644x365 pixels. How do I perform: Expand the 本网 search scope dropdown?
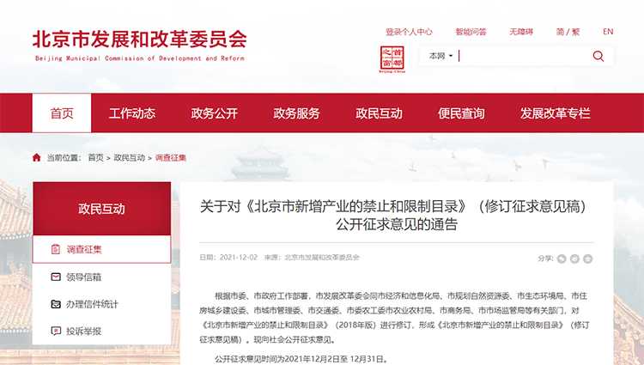tap(440, 56)
